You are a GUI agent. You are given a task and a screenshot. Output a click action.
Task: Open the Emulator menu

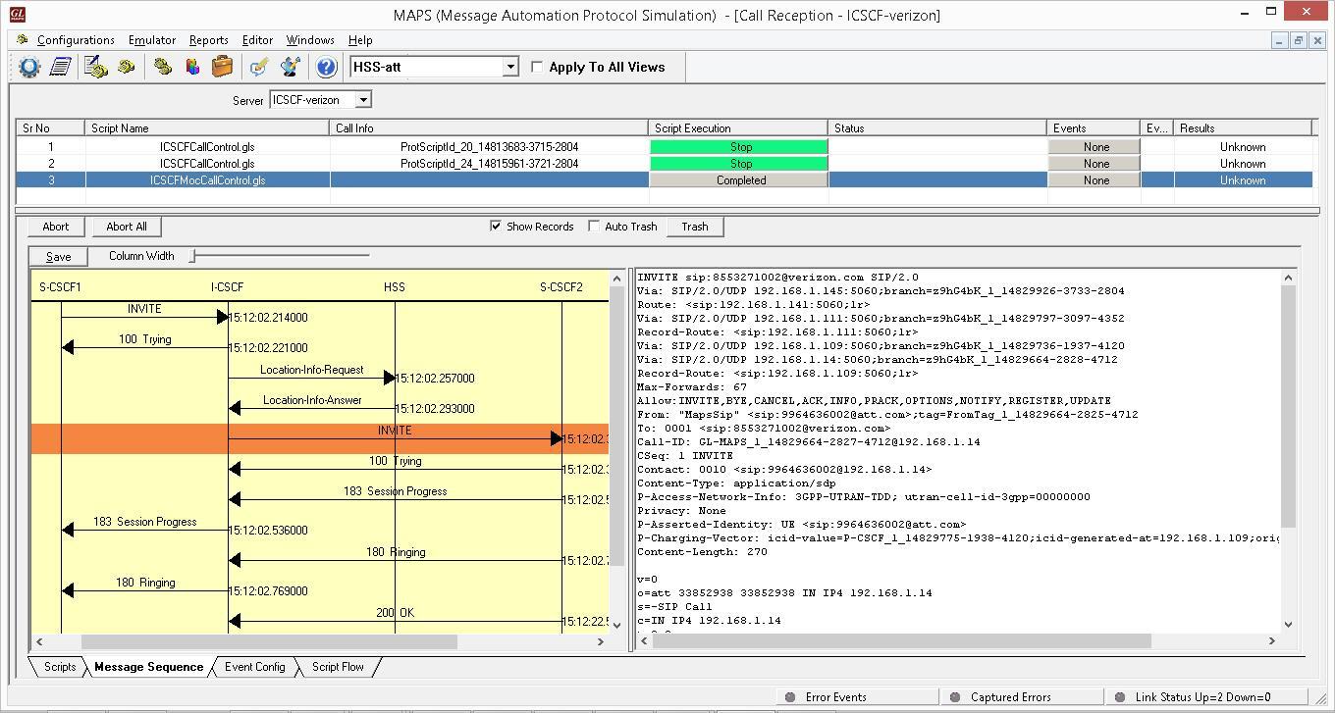(152, 40)
